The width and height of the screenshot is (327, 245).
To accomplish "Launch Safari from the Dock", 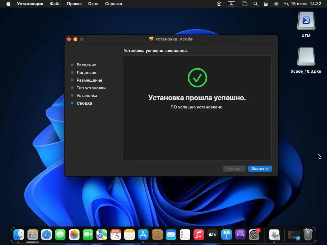I will (46, 235).
